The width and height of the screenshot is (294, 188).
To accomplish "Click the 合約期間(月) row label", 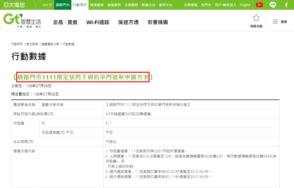I will (x=23, y=142).
